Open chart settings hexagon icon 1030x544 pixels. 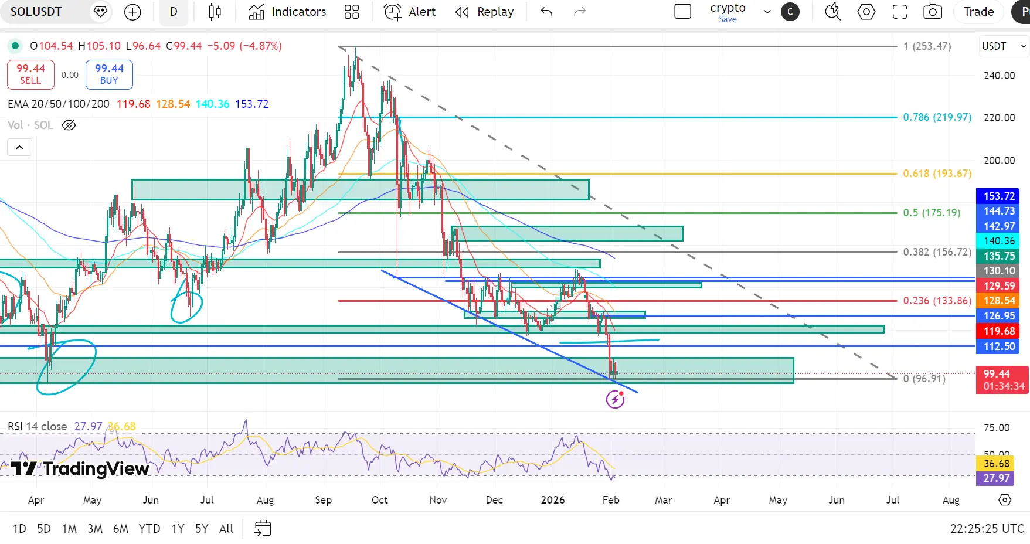tap(866, 12)
